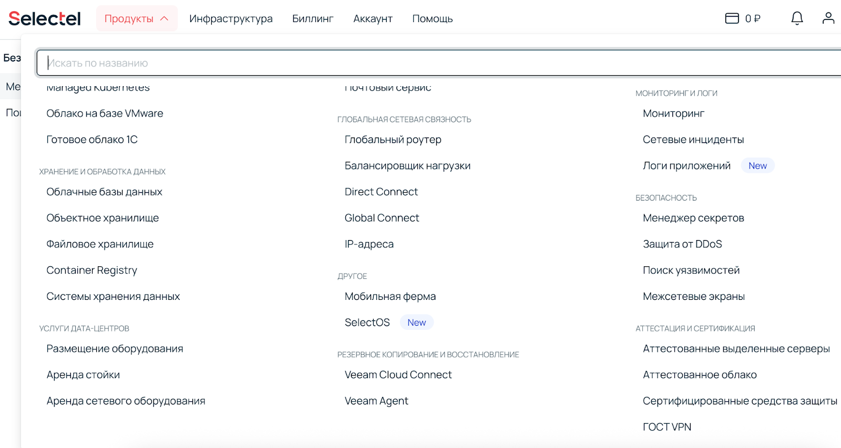Open Логи приложений
Screen dimensions: 841x448
pos(686,166)
